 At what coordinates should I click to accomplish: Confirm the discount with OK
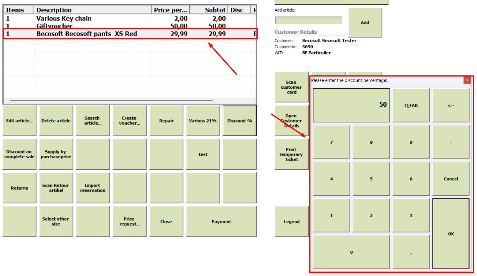451,234
